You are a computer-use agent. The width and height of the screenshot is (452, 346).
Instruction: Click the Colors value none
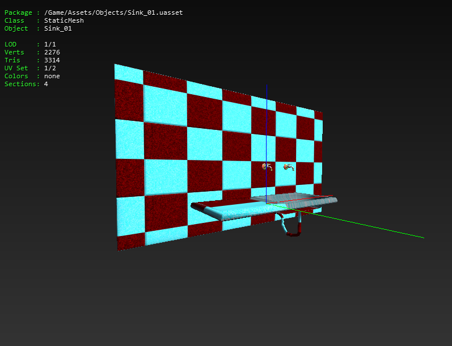pyautogui.click(x=52, y=76)
